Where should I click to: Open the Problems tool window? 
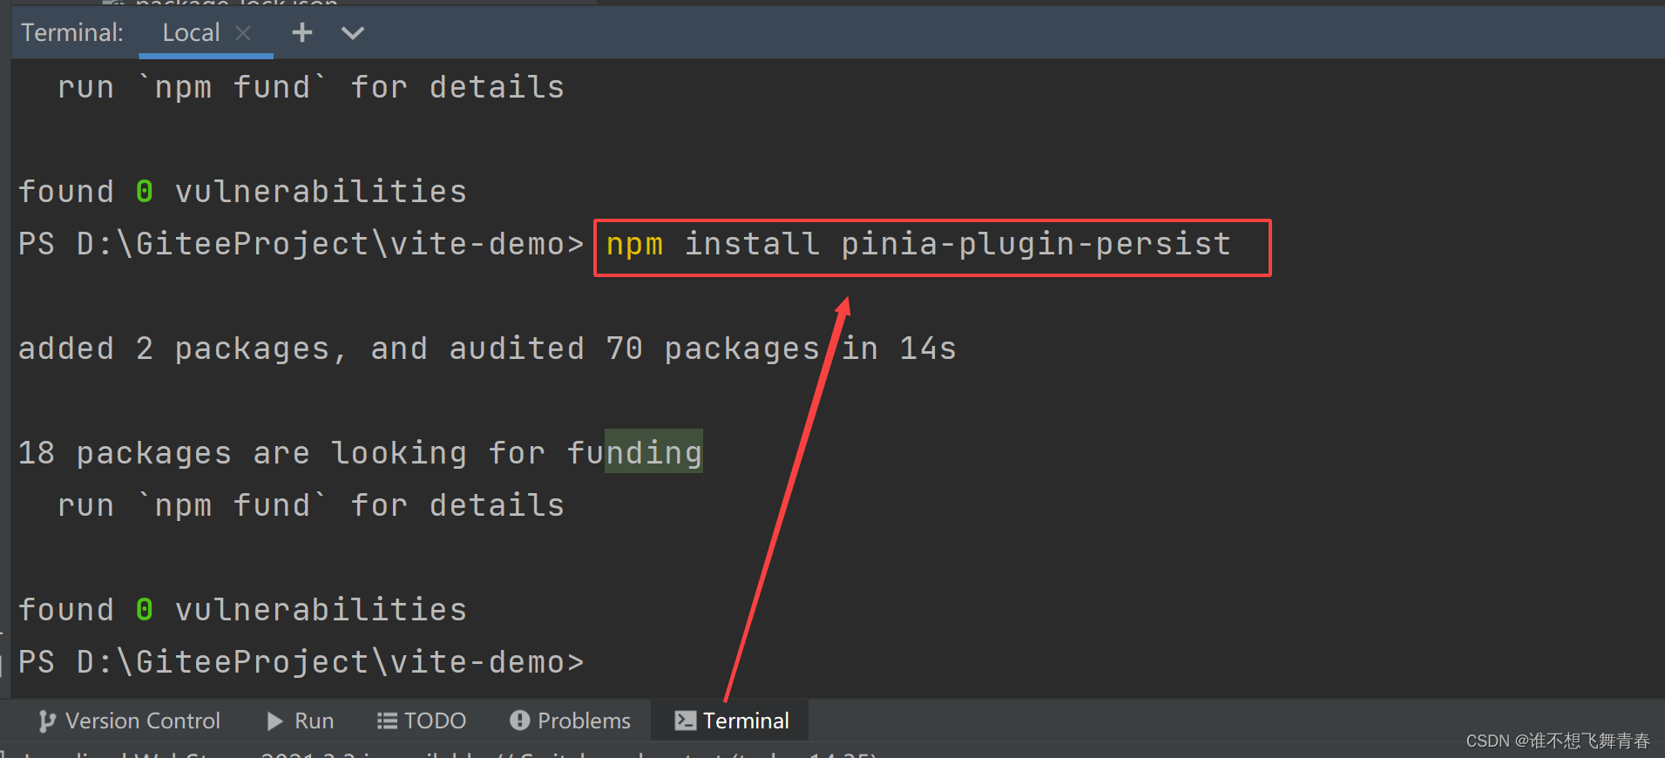(570, 721)
